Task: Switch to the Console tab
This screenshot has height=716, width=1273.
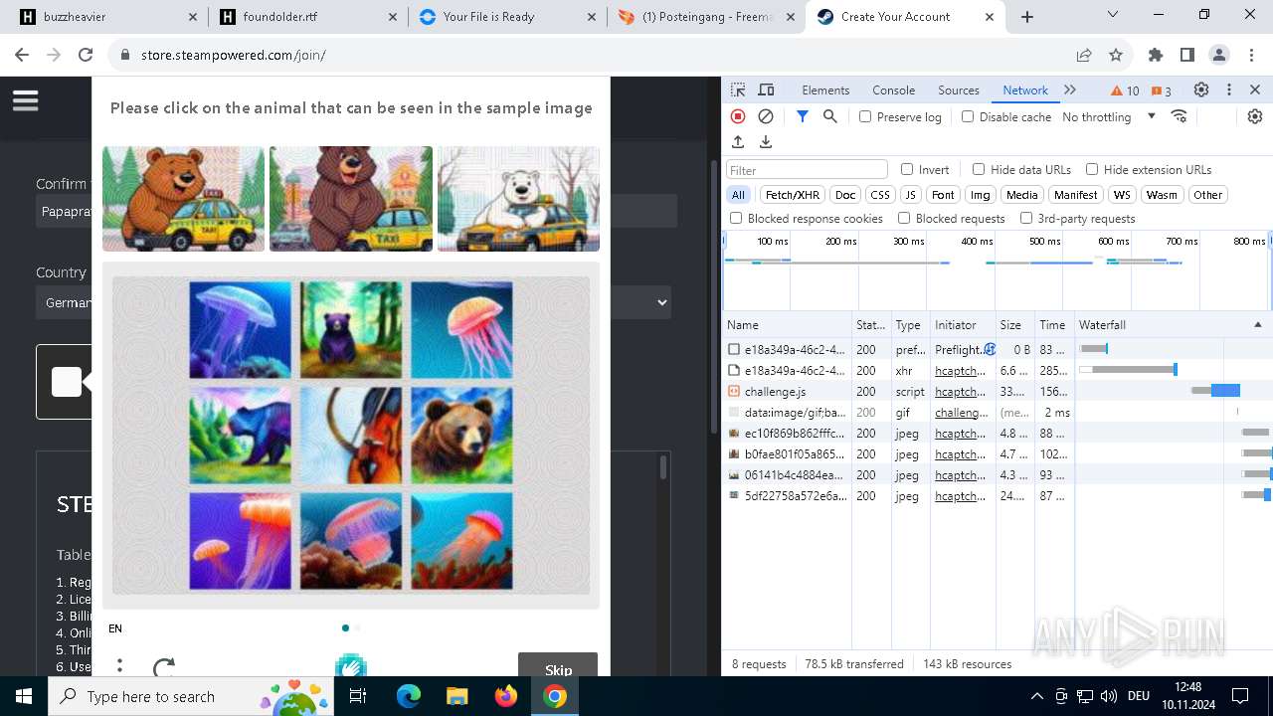Action: click(x=893, y=89)
